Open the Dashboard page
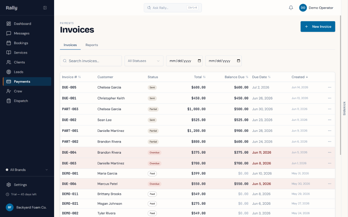The height and width of the screenshot is (217, 348). click(27, 24)
